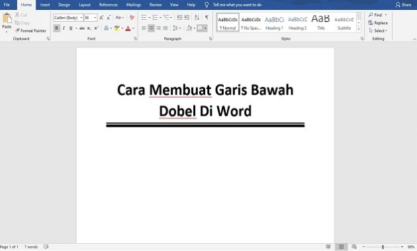This screenshot has height=251, width=417.
Task: Open the Design tab
Action: [x=64, y=5]
